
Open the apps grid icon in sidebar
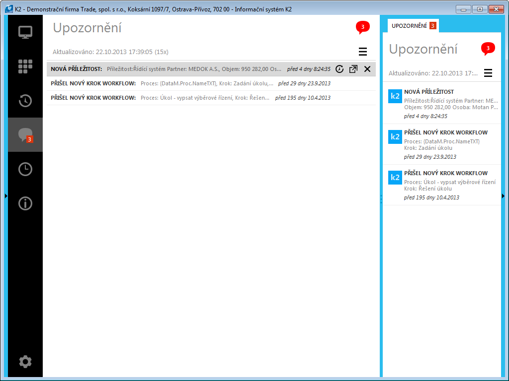[25, 66]
